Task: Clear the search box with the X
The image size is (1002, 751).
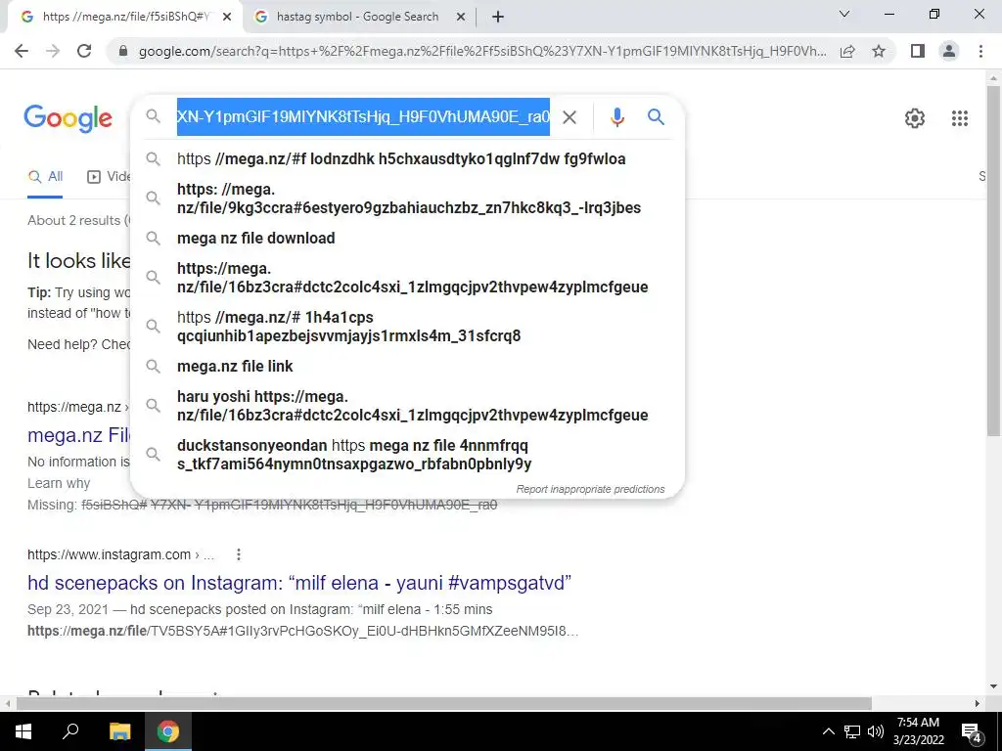Action: (569, 117)
